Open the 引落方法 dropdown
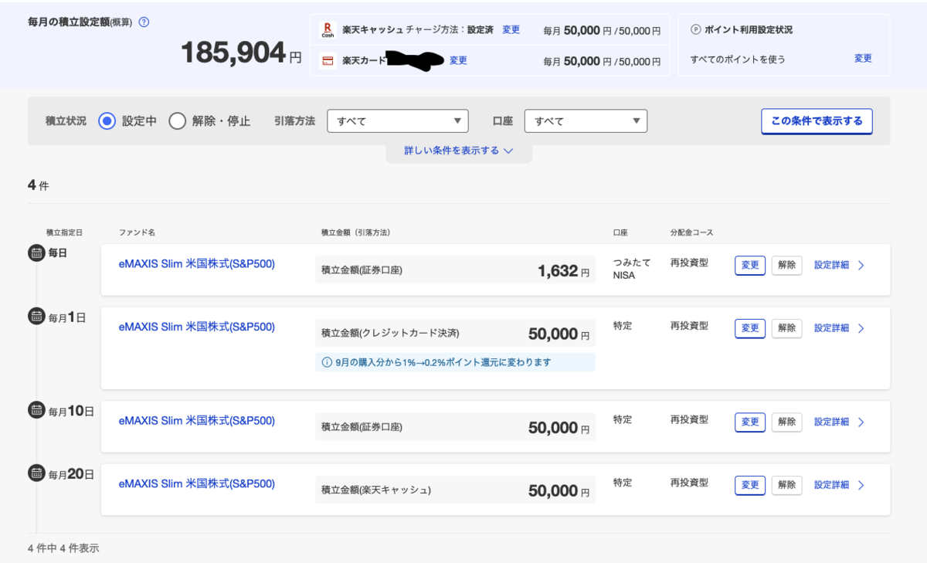The height and width of the screenshot is (563, 927). click(398, 120)
